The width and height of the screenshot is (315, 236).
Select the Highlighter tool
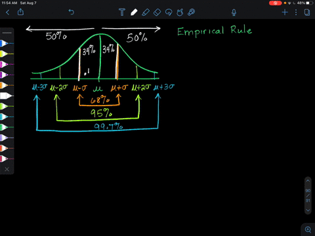click(x=146, y=12)
